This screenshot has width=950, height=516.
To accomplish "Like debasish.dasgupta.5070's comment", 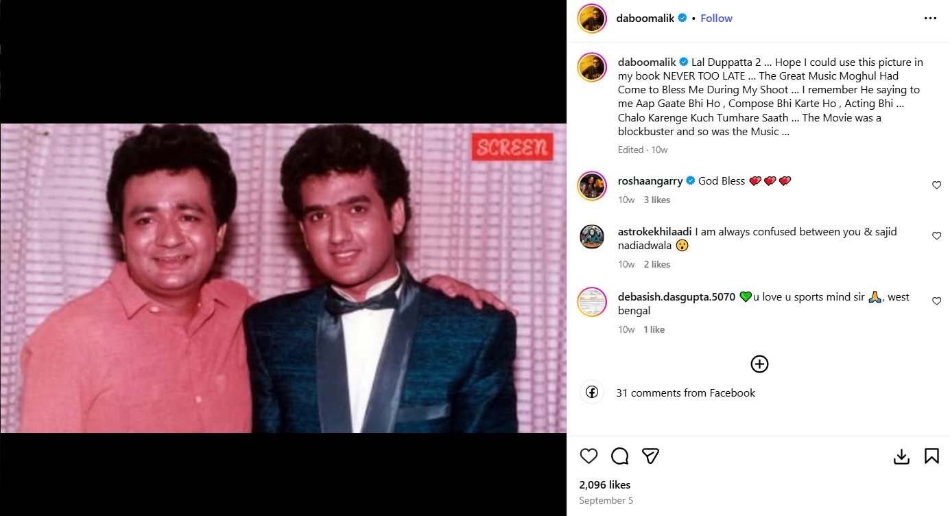I will (x=936, y=301).
